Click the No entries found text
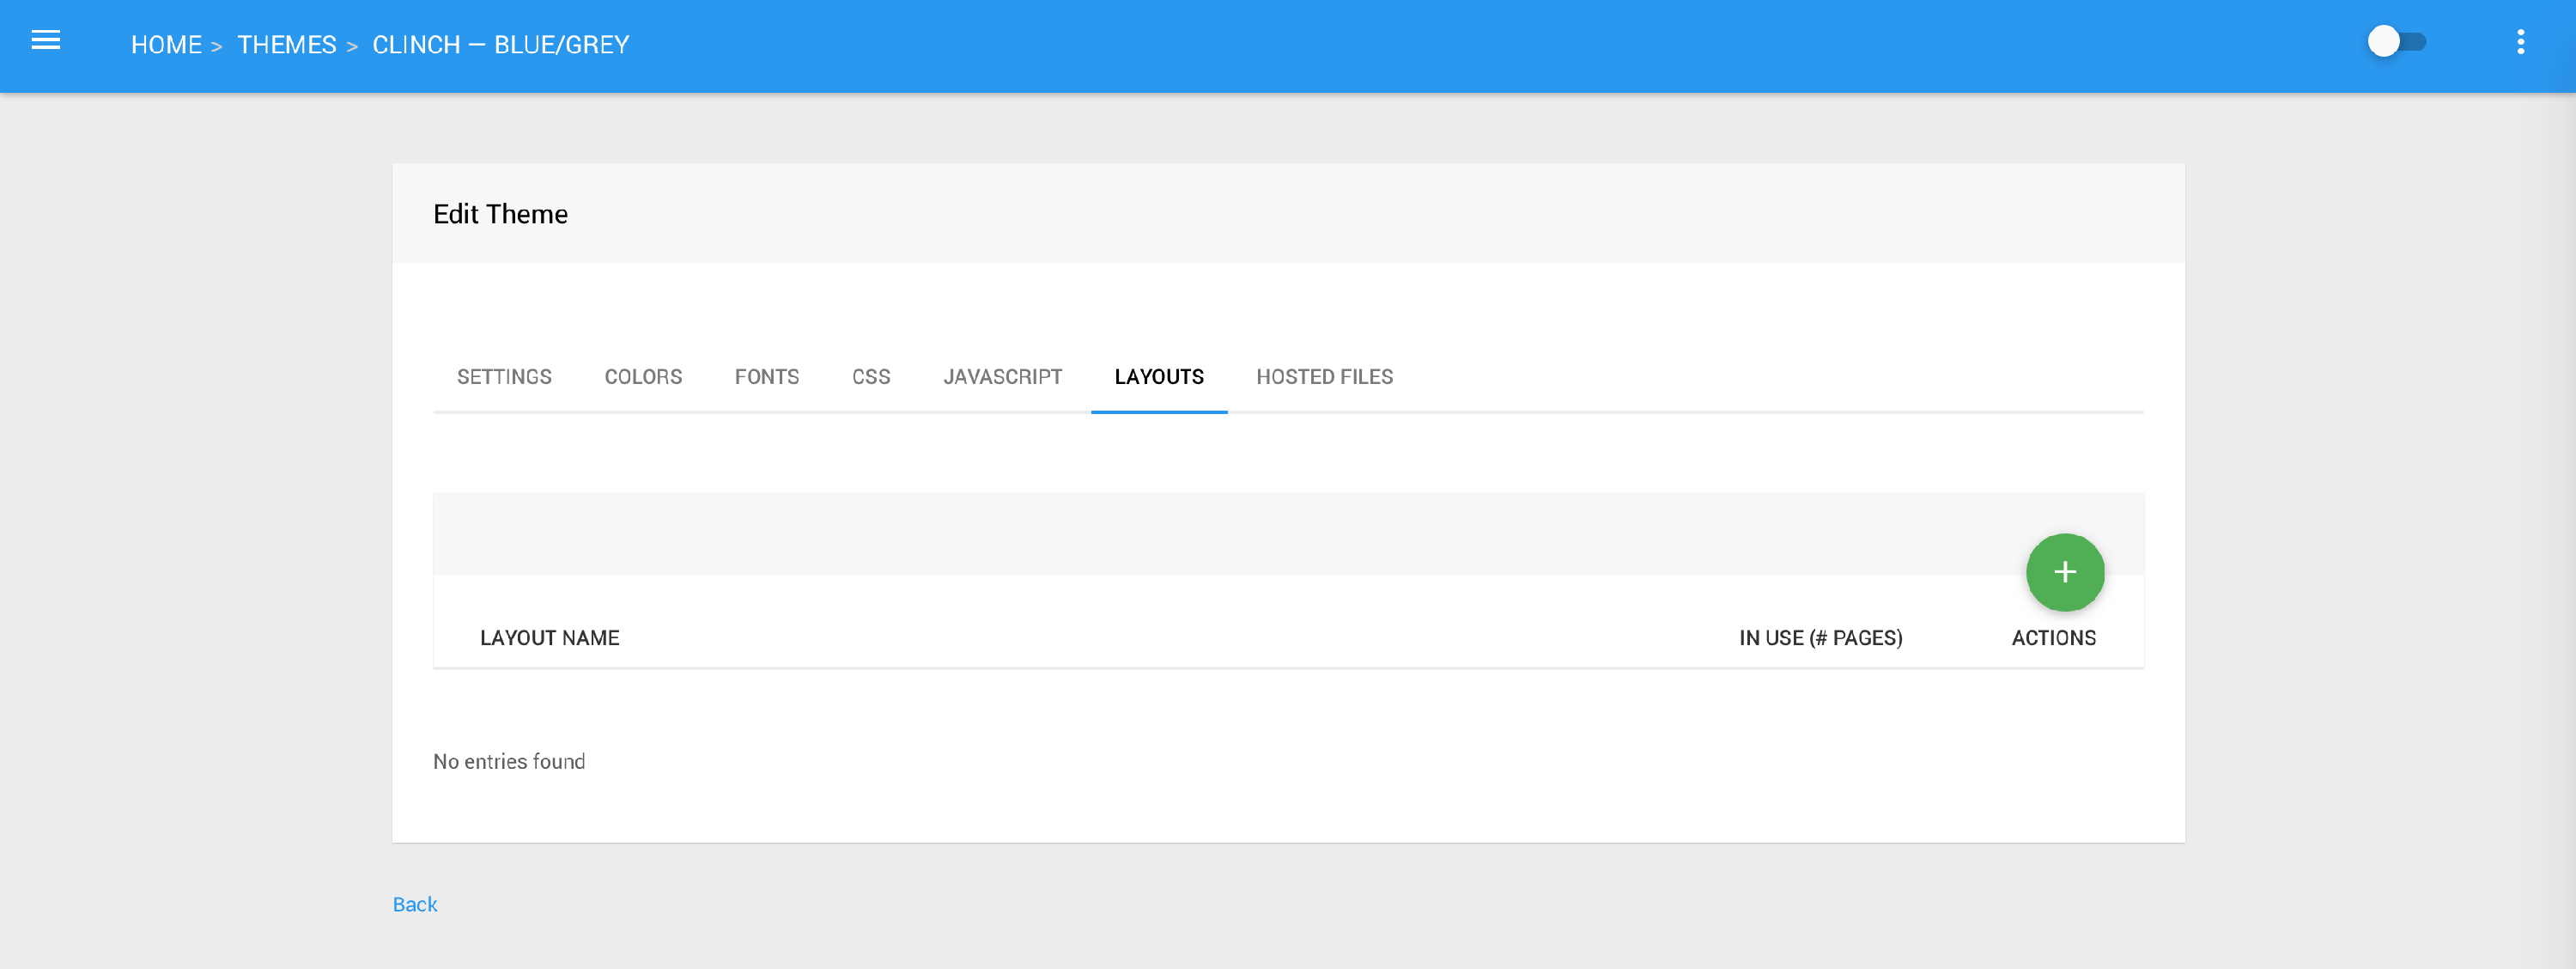This screenshot has width=2576, height=969. pos(508,762)
